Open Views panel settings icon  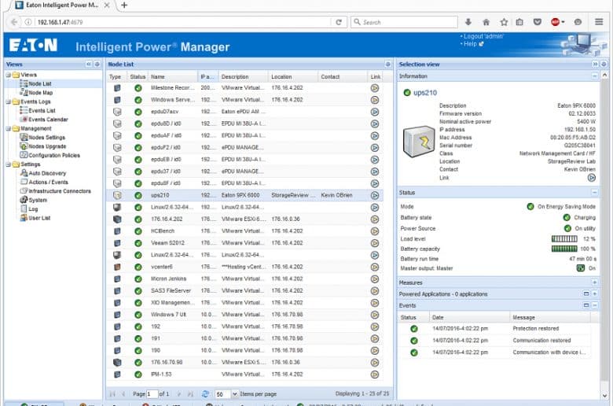point(97,65)
